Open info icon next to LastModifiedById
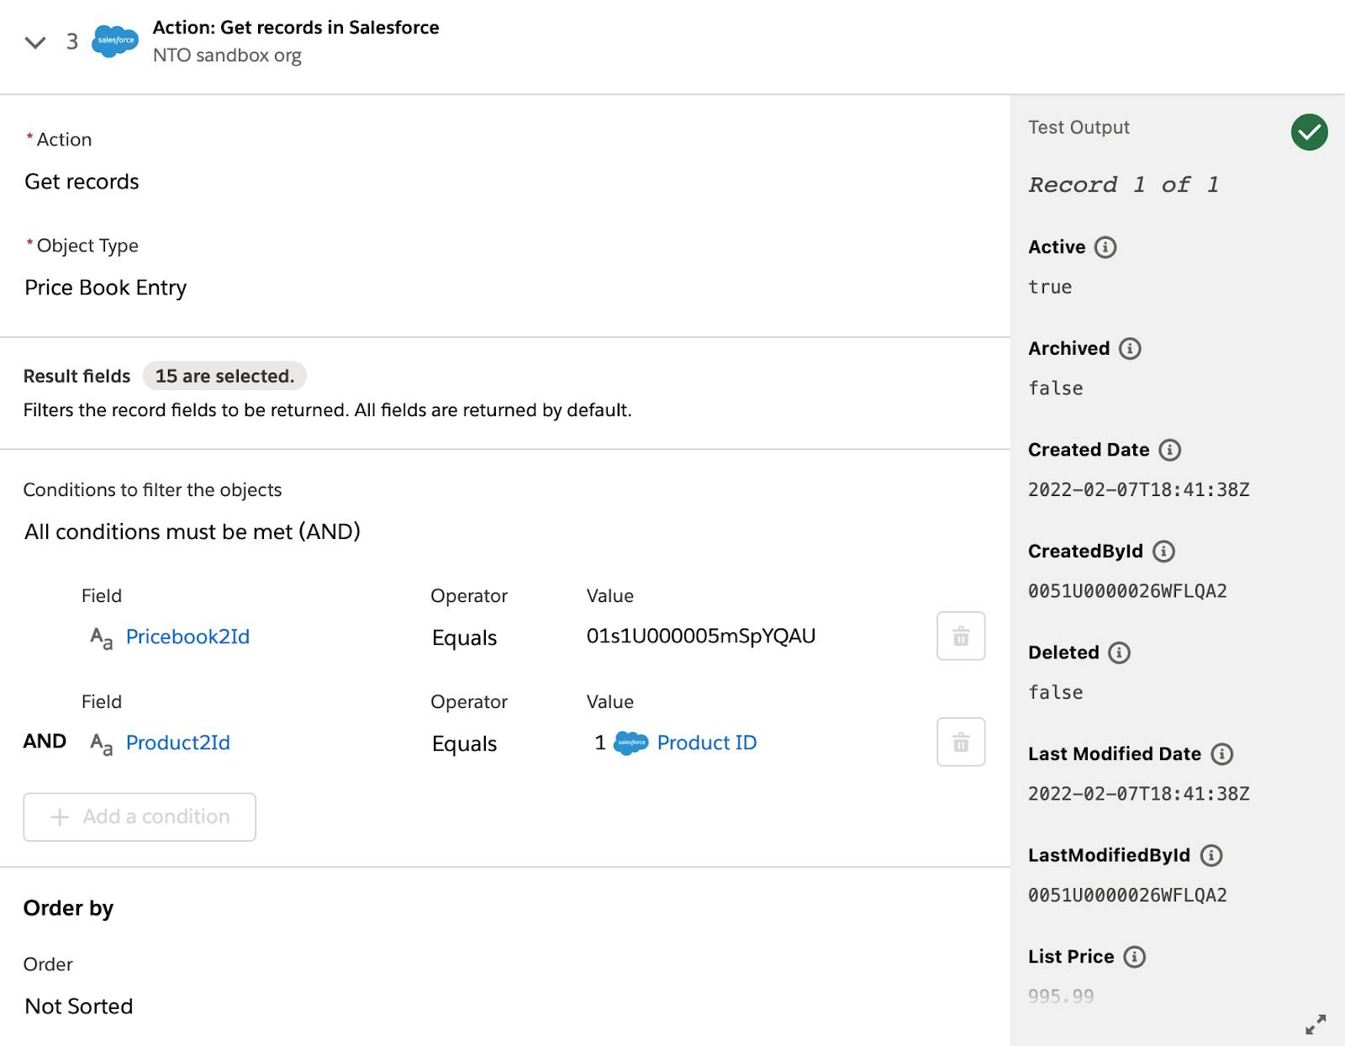 (1210, 855)
